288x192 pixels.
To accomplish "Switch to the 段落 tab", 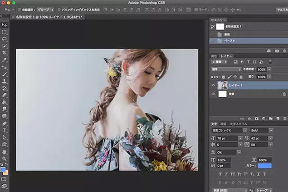I will pyautogui.click(x=223, y=123).
